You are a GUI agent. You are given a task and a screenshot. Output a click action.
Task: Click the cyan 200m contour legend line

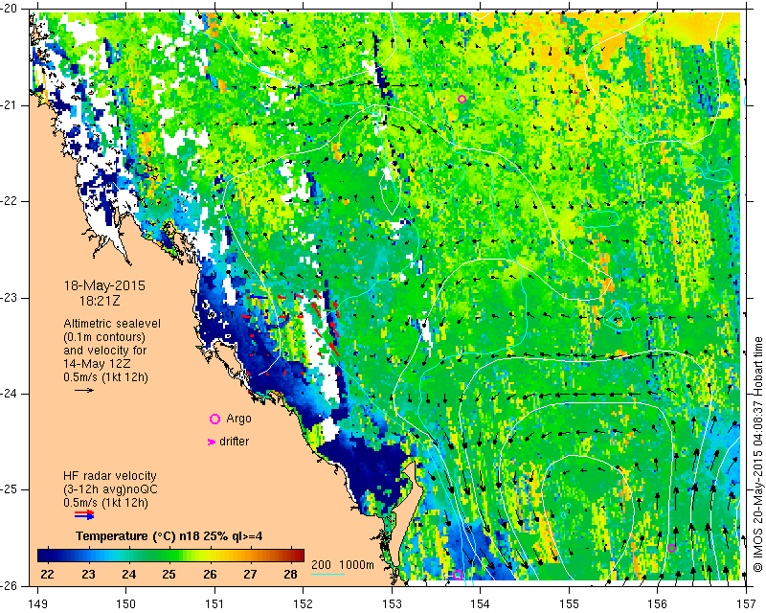[327, 574]
